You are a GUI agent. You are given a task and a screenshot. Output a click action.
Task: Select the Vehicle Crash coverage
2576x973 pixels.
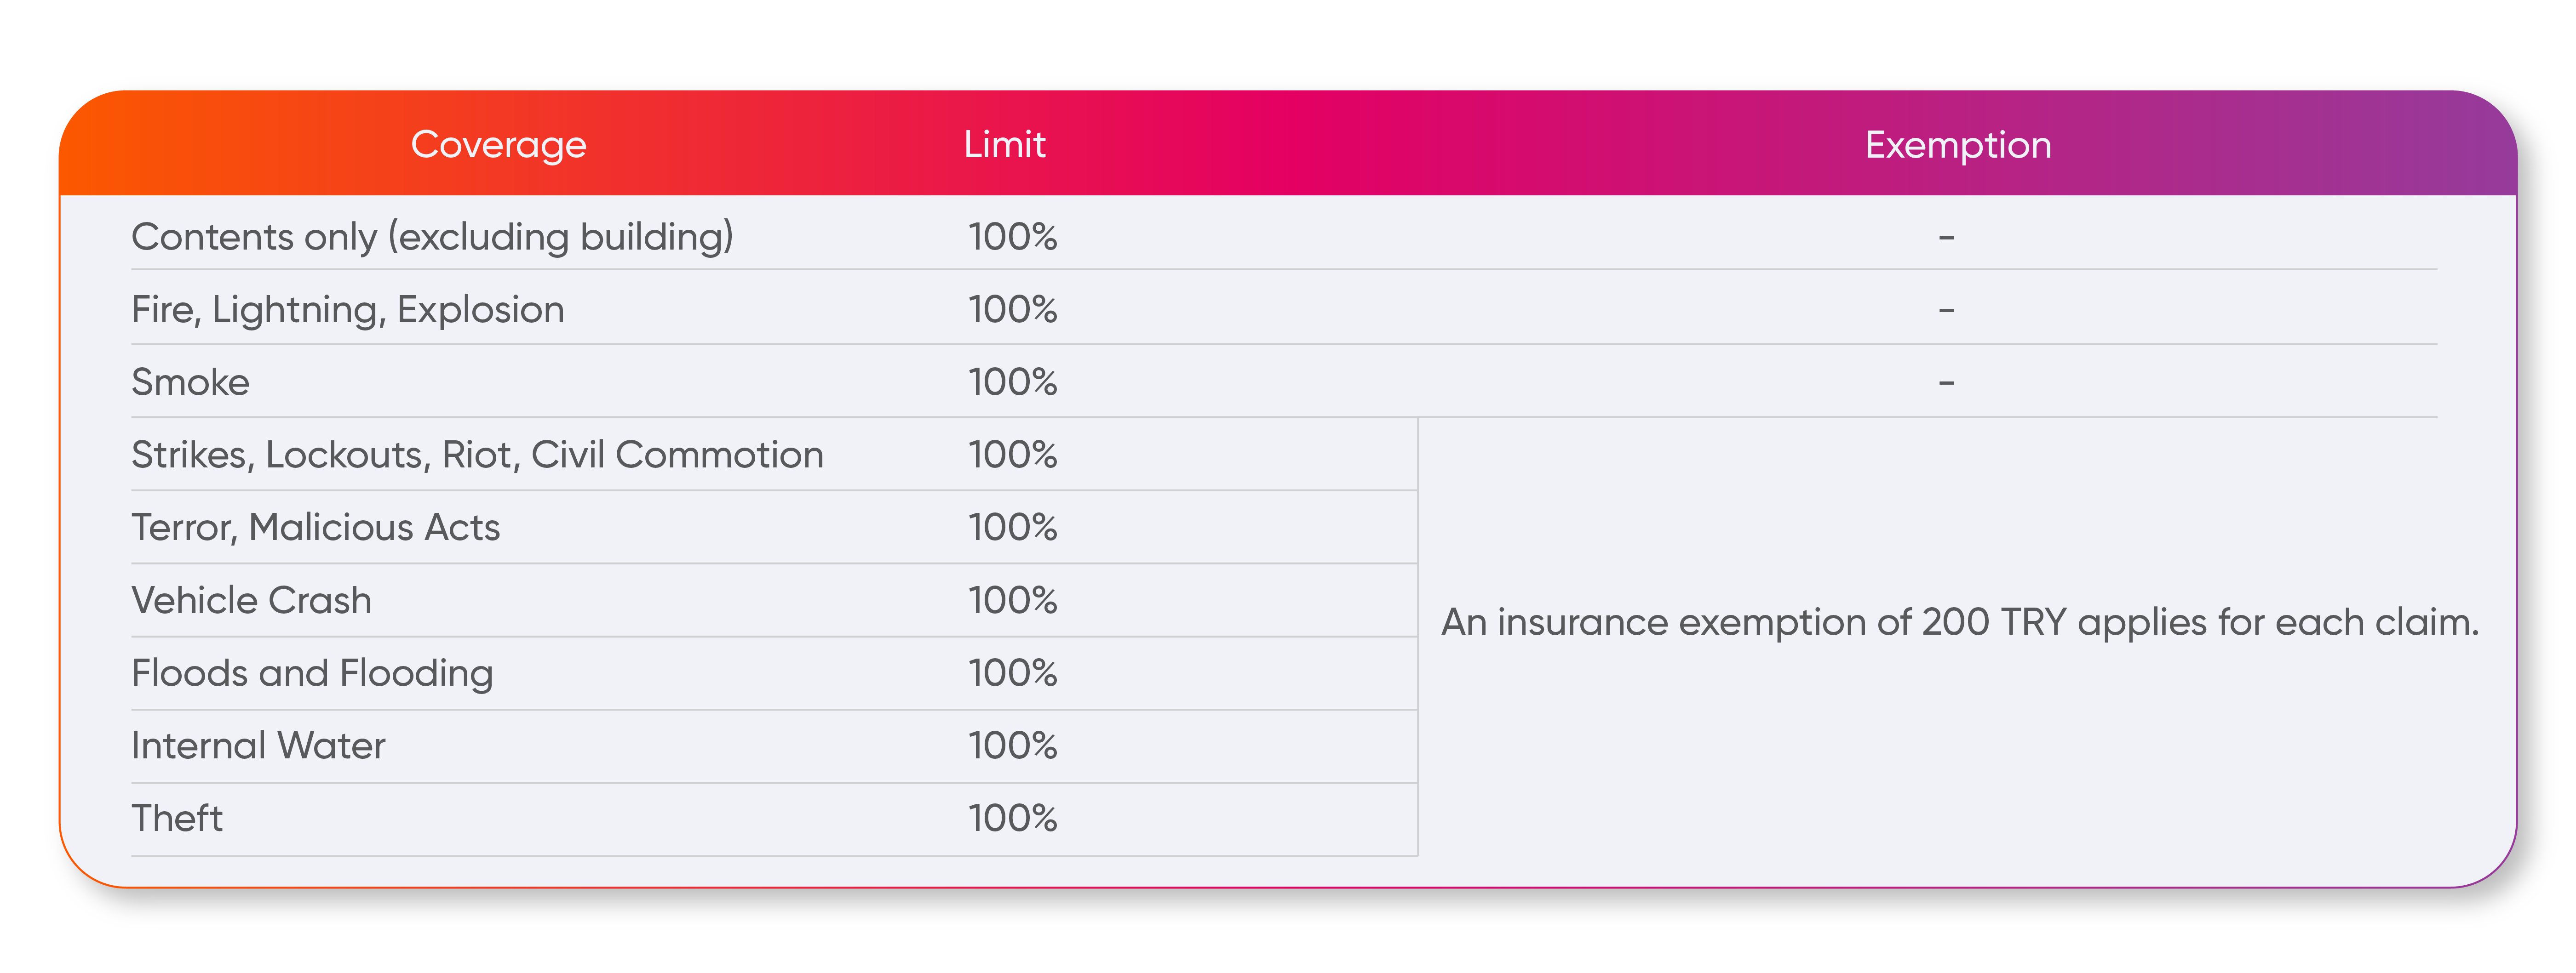coord(251,600)
